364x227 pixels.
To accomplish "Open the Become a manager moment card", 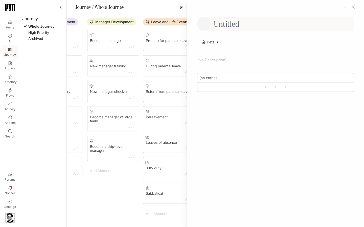I will coord(113,40).
